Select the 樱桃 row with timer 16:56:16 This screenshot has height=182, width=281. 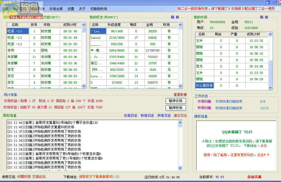[x=232, y=47]
